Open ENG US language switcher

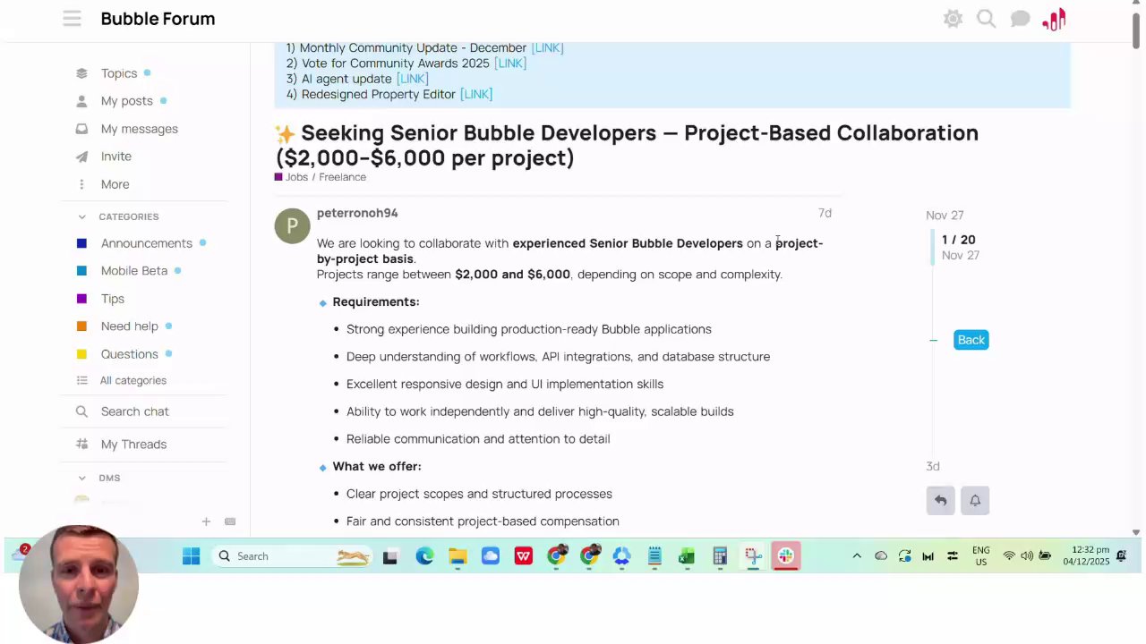pyautogui.click(x=980, y=556)
